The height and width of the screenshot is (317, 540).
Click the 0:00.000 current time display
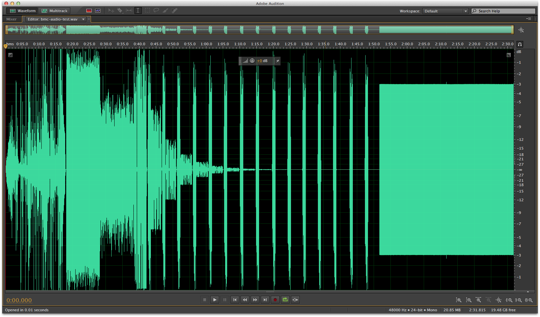(x=19, y=300)
